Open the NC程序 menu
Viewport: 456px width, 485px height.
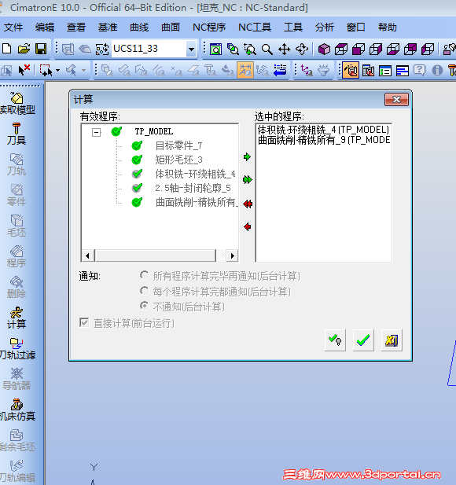(209, 28)
